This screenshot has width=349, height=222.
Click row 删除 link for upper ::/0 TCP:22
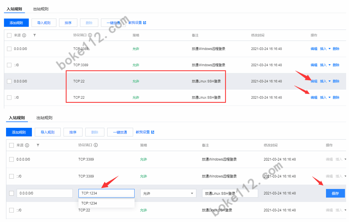click(x=336, y=98)
